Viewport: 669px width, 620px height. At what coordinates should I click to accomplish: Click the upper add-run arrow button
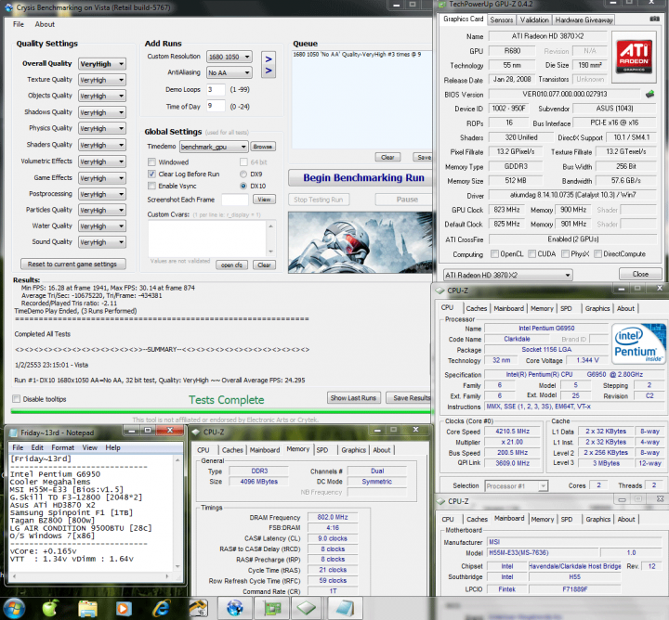point(269,58)
